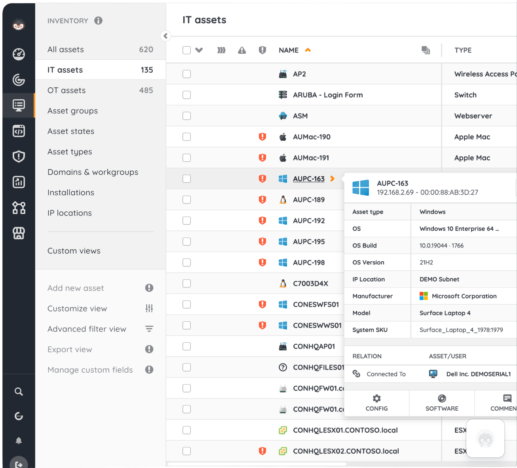Check the C7003D4X row checkbox
This screenshot has width=517, height=468.
(186, 283)
